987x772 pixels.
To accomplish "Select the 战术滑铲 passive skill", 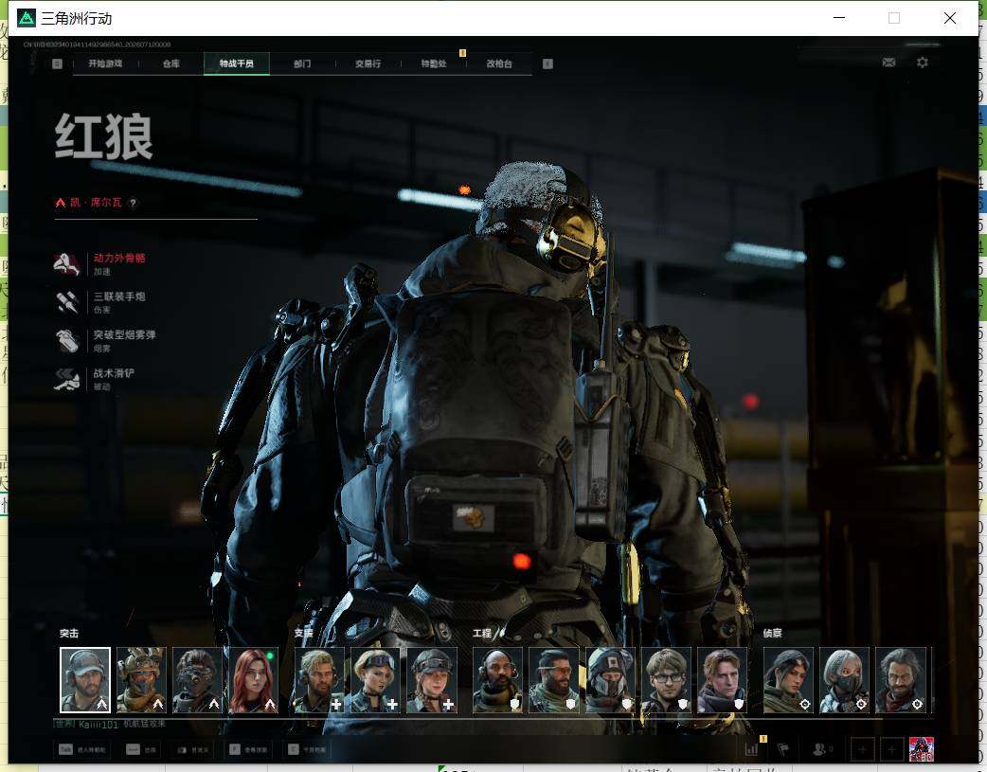I will click(95, 379).
